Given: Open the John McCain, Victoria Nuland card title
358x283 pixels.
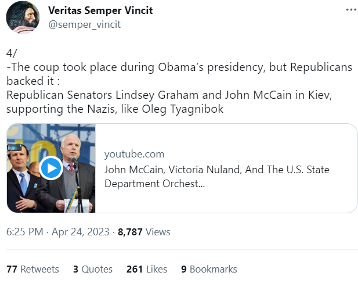Looking at the screenshot, I should 216,170.
